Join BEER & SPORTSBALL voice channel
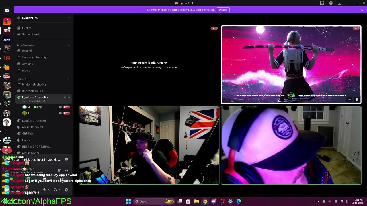 point(43,147)
